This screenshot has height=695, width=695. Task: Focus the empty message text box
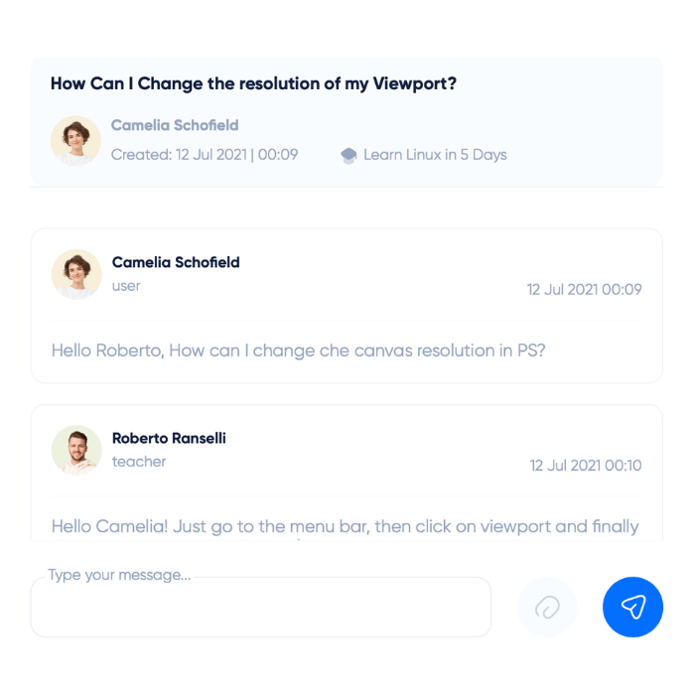point(260,612)
